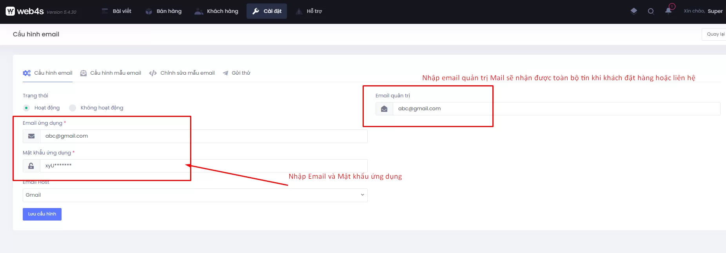Click the notification bell icon
Viewport: 726px width, 253px height.
pos(668,11)
